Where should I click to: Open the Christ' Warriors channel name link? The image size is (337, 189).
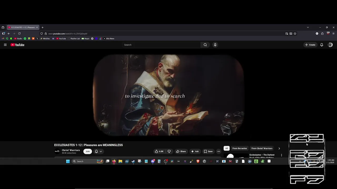point(71,150)
